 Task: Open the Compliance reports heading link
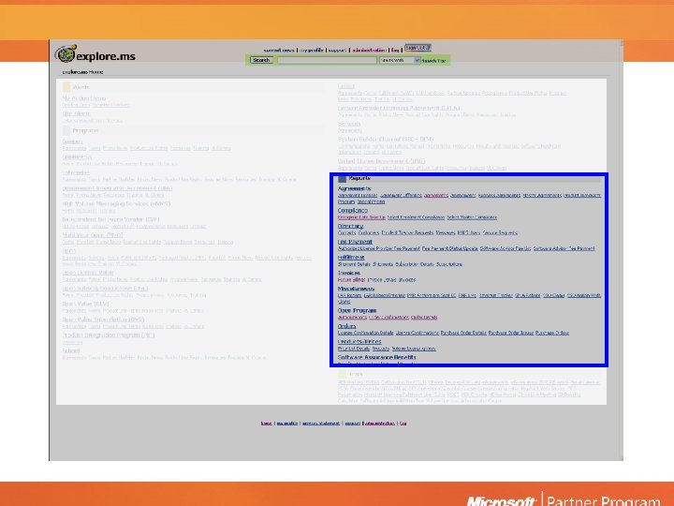[353, 211]
